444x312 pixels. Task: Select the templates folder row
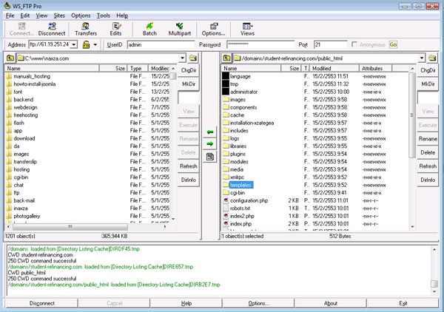pos(241,185)
